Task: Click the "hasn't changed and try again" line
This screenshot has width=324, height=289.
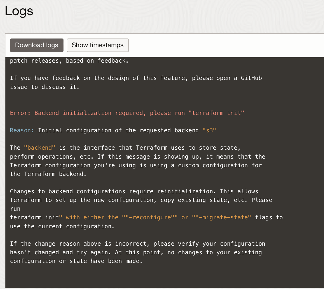Action: coord(136,252)
